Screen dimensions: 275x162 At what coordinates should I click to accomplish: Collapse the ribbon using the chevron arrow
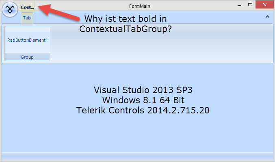[x=267, y=17]
